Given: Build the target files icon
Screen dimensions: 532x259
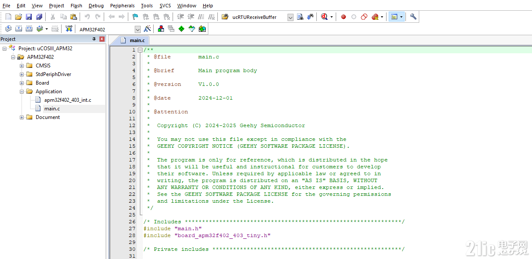Looking at the screenshot, I should [x=19, y=29].
